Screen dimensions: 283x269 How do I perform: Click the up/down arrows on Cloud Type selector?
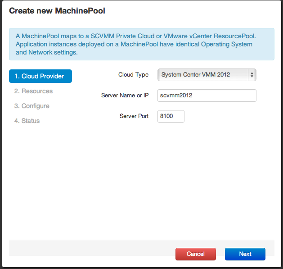(x=252, y=75)
